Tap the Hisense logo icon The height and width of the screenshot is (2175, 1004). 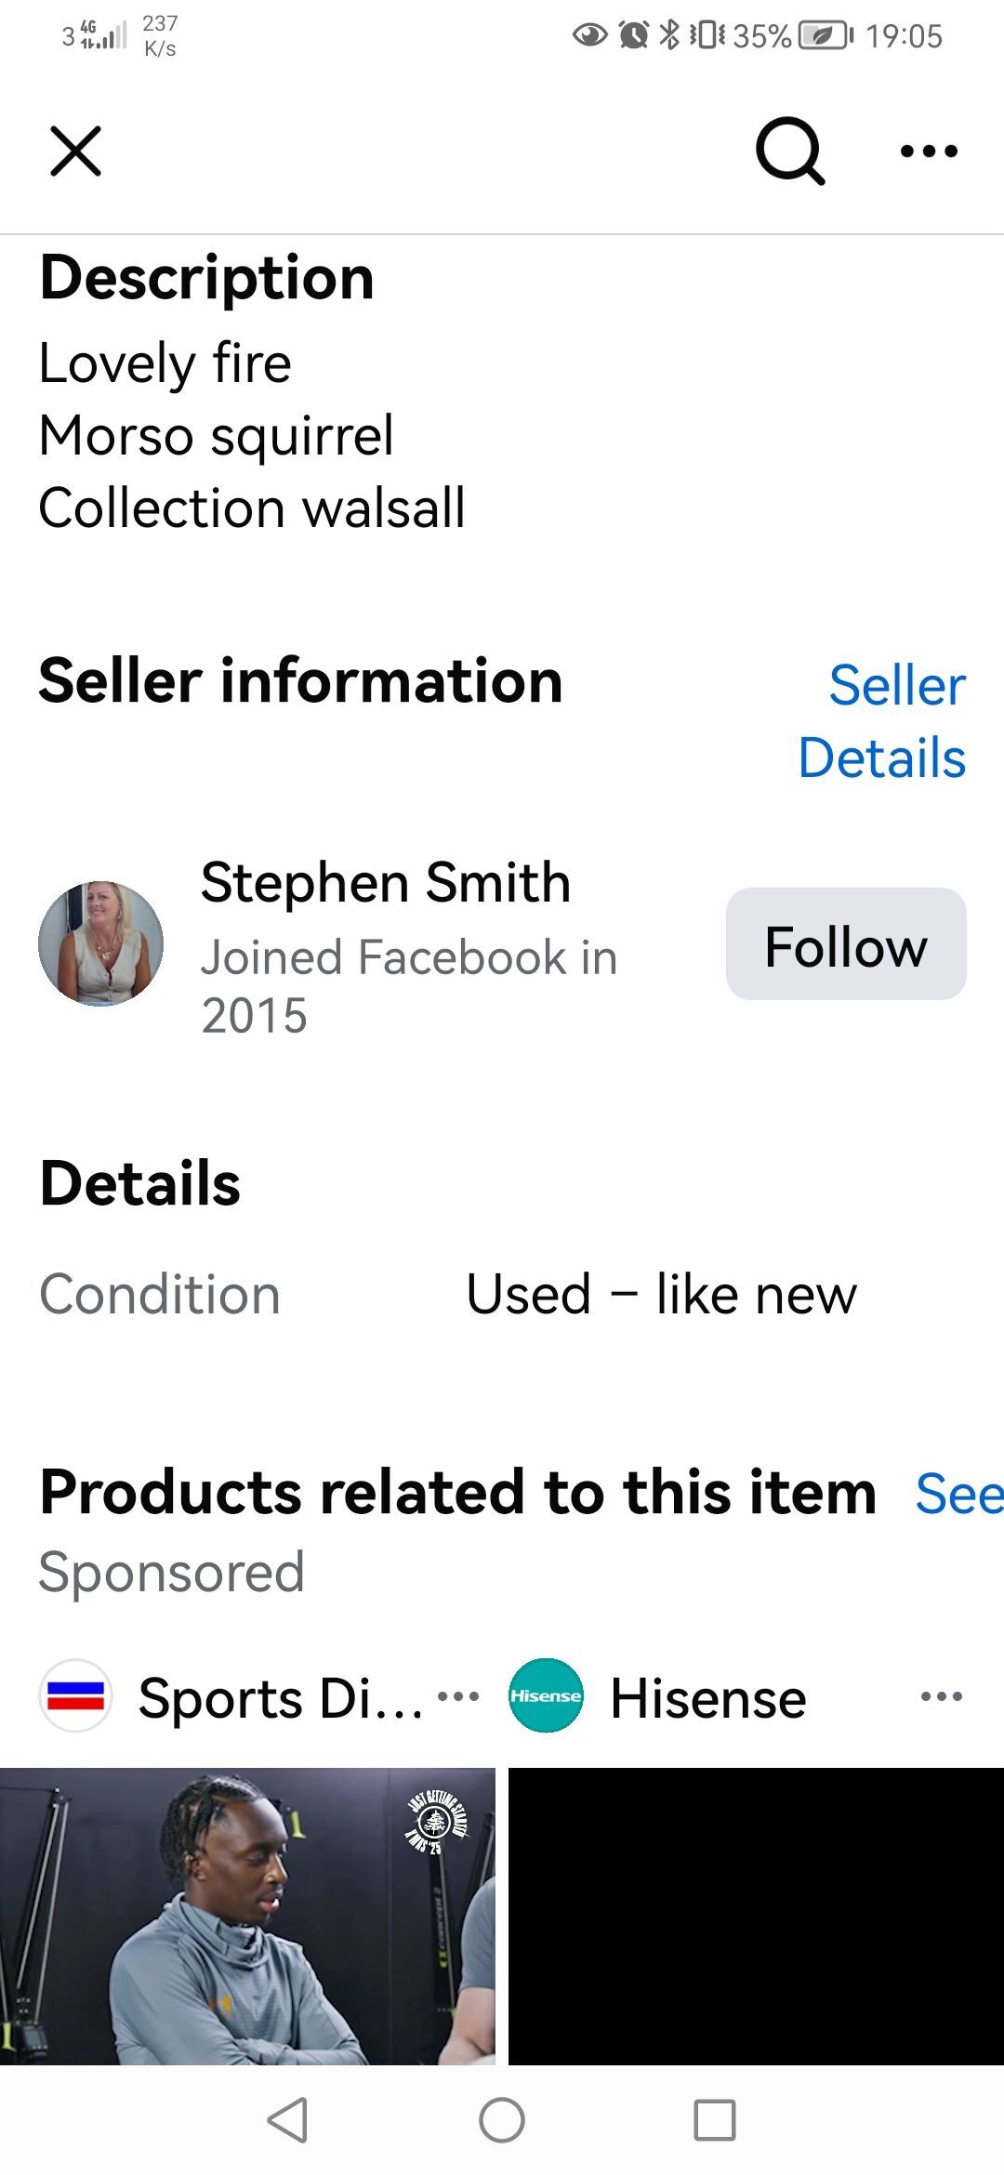point(547,1696)
